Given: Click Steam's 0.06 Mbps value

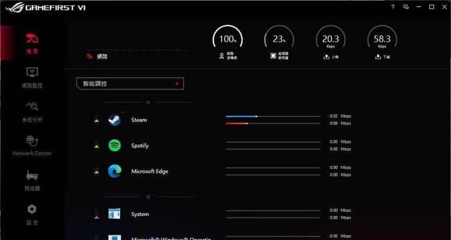Looking at the screenshot, I should [x=340, y=124].
